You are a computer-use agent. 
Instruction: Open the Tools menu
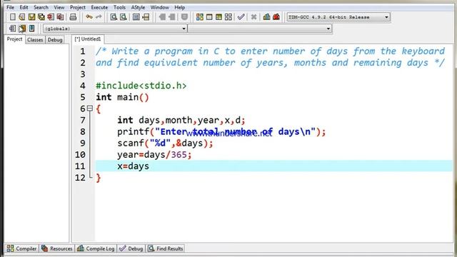(119, 7)
